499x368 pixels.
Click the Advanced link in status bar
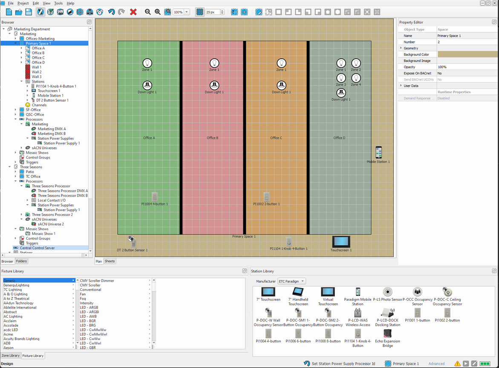coord(436,364)
